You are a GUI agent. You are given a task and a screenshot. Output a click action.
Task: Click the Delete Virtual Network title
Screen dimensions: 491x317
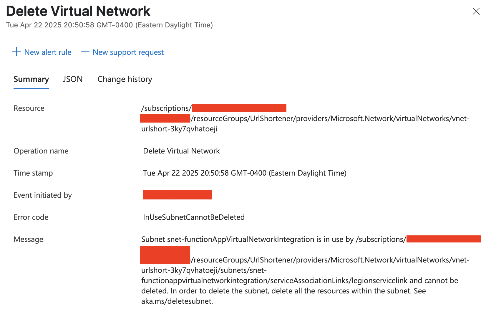click(78, 11)
